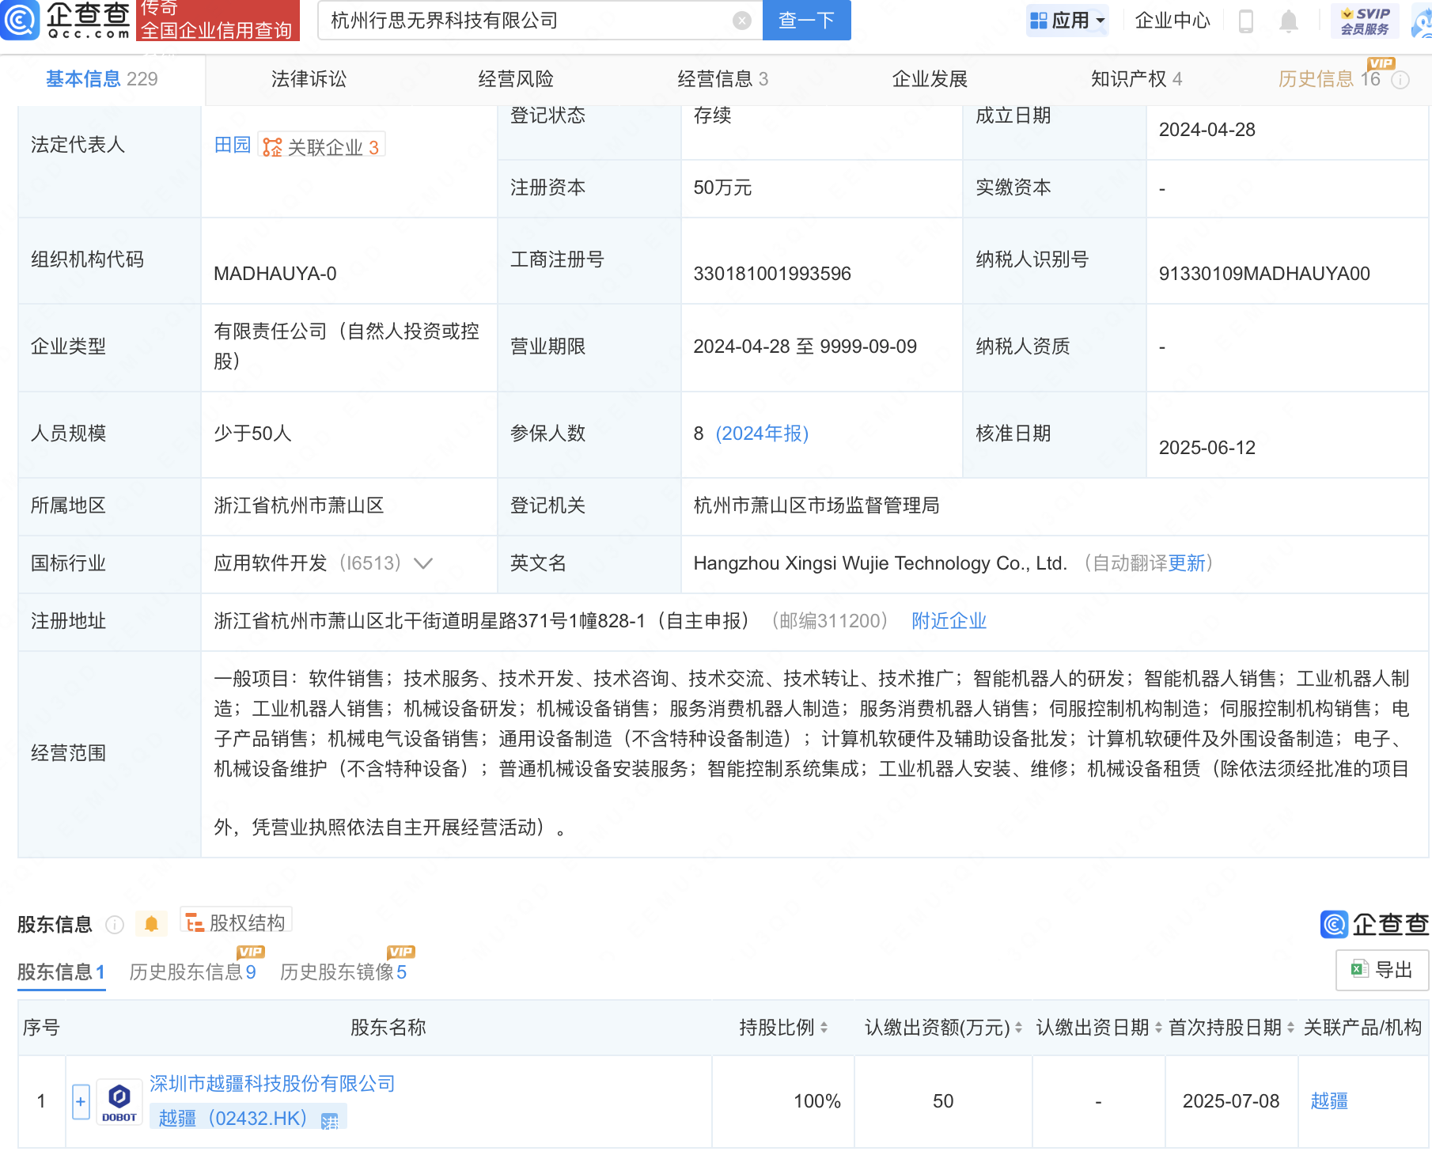This screenshot has height=1155, width=1432.
Task: Click the history info question-mark icon
Action: pos(1400,80)
